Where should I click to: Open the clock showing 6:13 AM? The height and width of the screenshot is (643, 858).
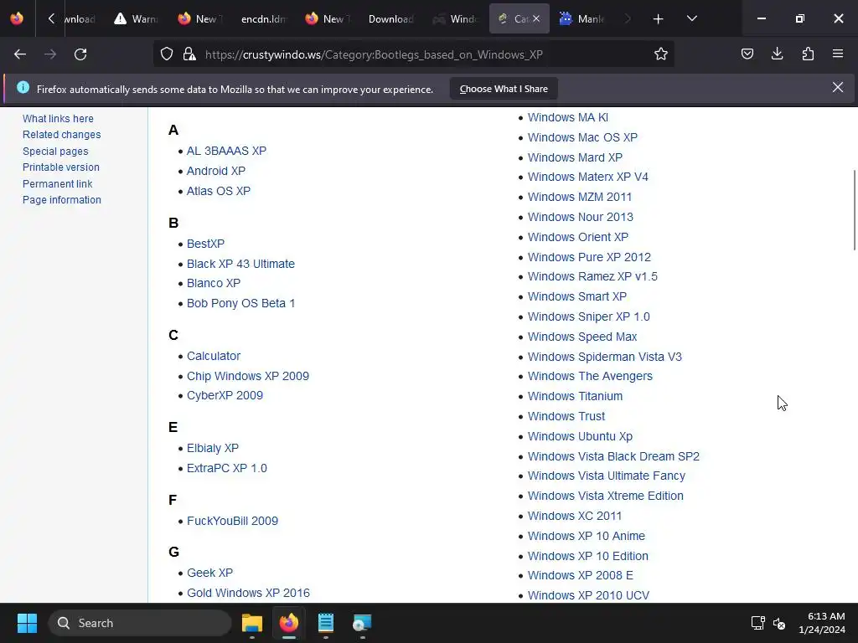[822, 623]
